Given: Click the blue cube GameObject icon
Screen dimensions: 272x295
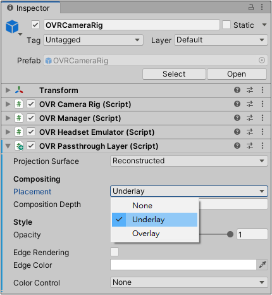Looking at the screenshot, I should pyautogui.click(x=12, y=27).
